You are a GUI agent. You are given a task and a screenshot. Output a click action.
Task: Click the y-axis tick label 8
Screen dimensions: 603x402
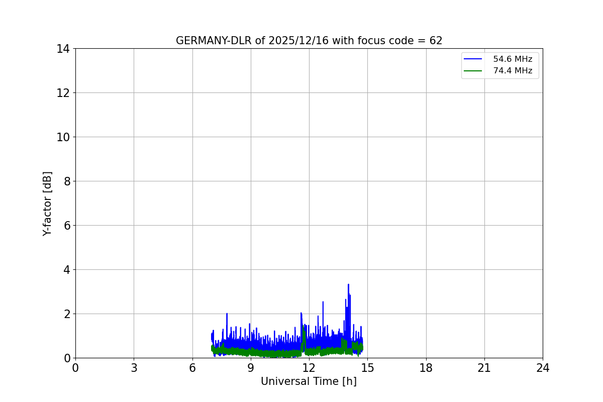pyautogui.click(x=67, y=181)
